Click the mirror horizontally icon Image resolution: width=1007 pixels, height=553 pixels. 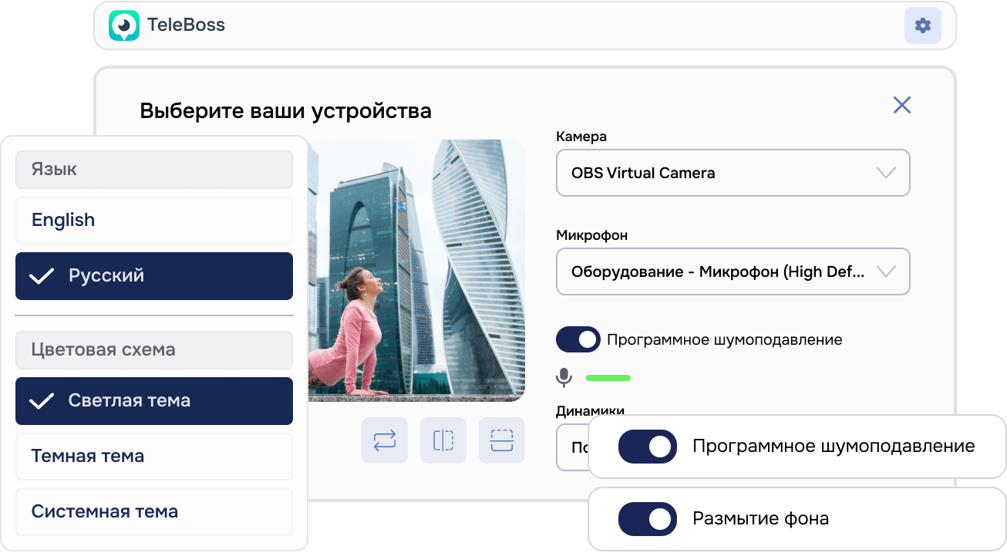[x=443, y=440]
